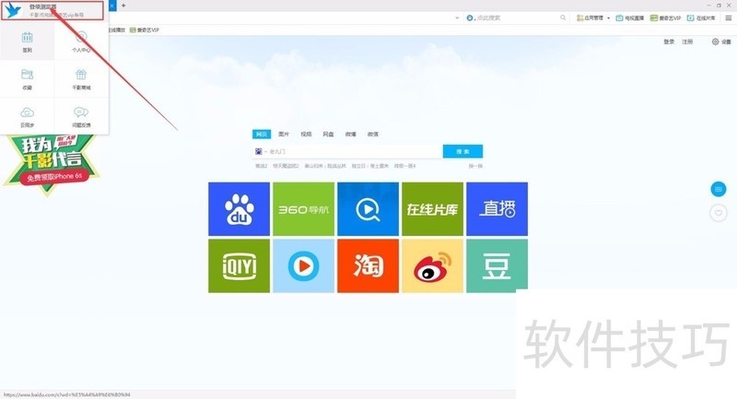Open the video search play-magnifier tile

368,209
